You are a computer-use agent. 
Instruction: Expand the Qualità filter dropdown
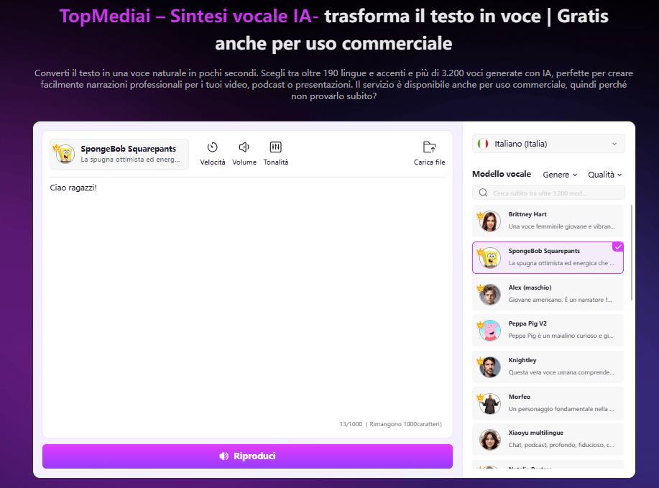click(x=604, y=174)
